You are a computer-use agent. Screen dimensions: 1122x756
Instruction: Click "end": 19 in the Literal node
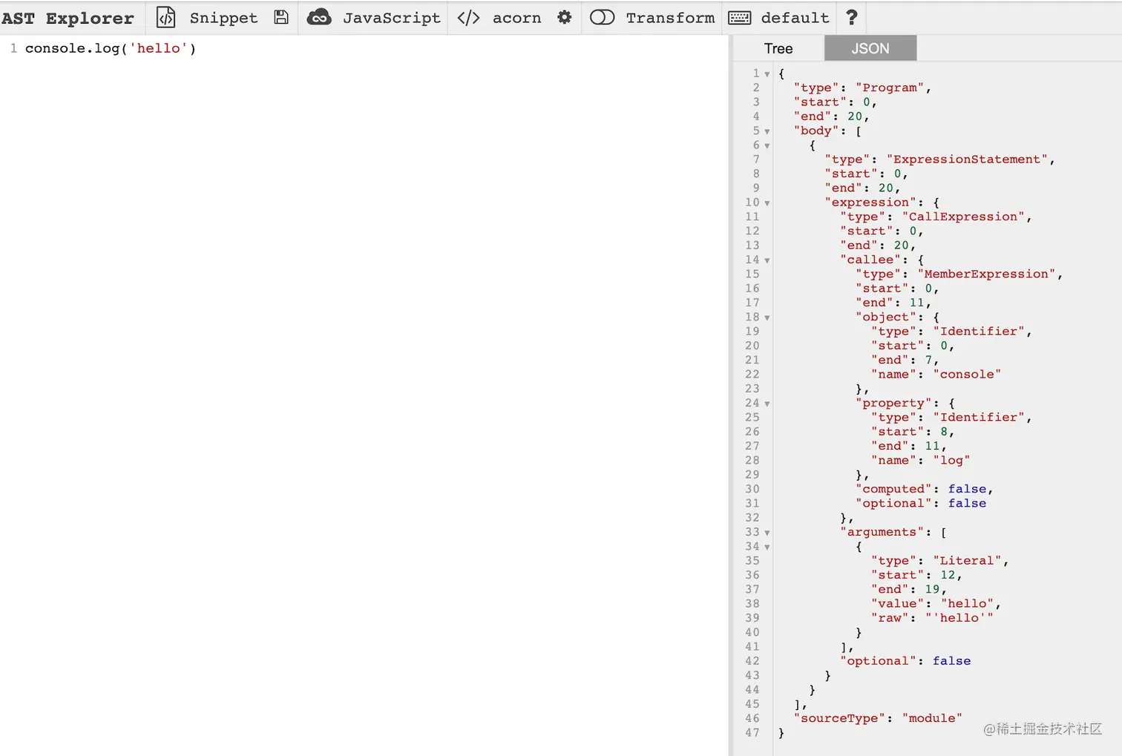click(909, 589)
